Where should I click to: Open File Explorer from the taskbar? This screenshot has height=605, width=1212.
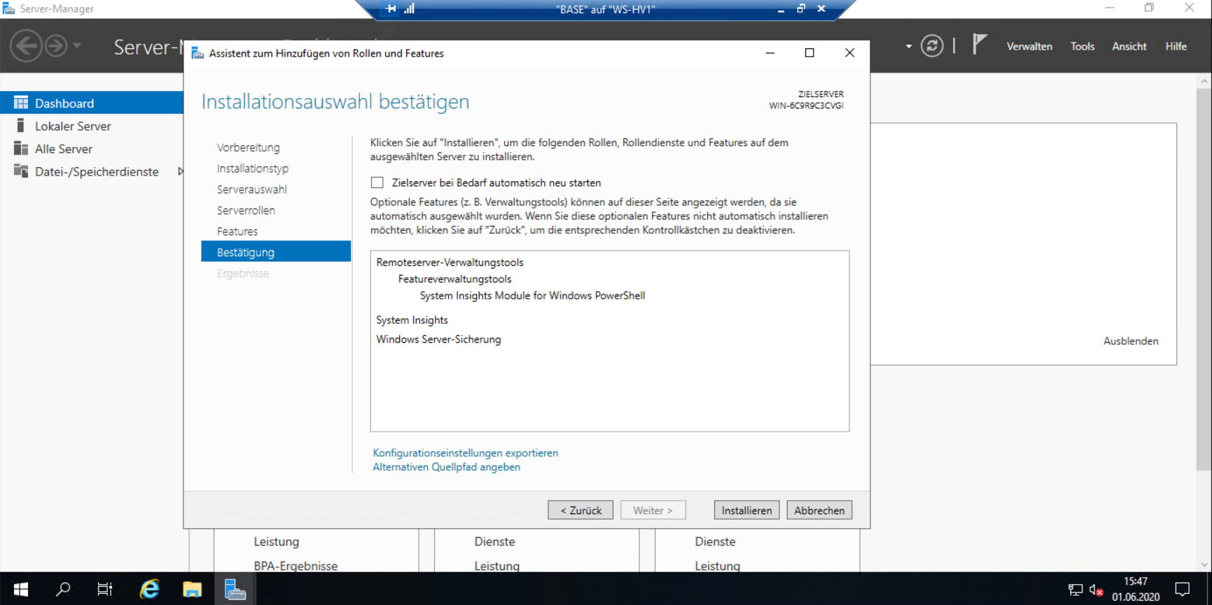coord(192,589)
